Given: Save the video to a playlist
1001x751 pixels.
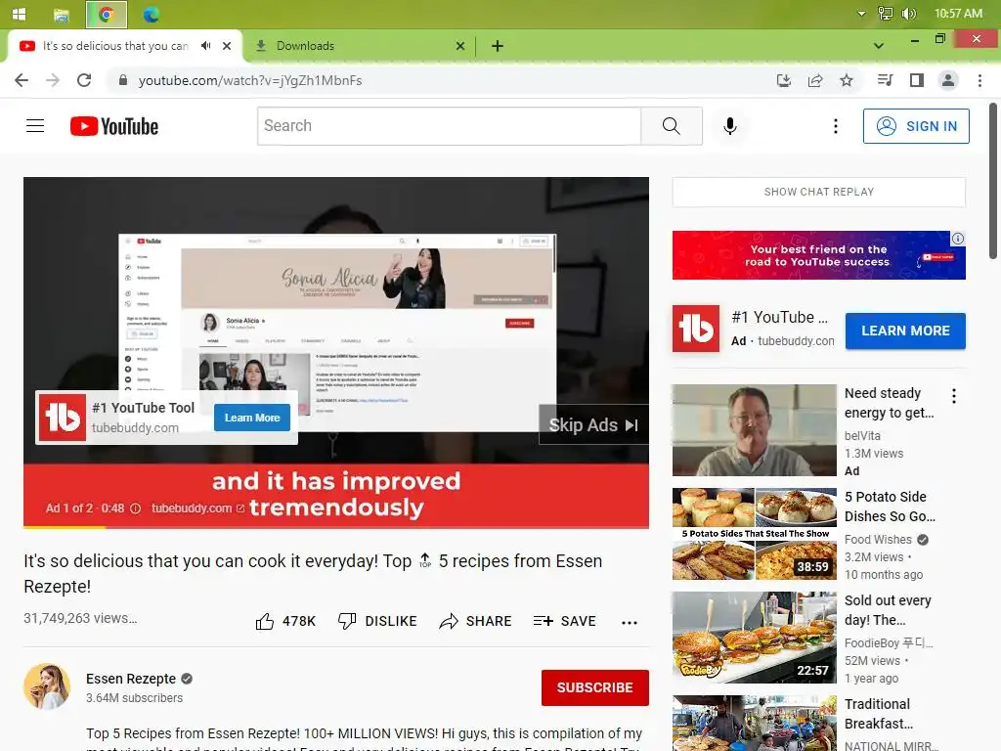Looking at the screenshot, I should (564, 621).
